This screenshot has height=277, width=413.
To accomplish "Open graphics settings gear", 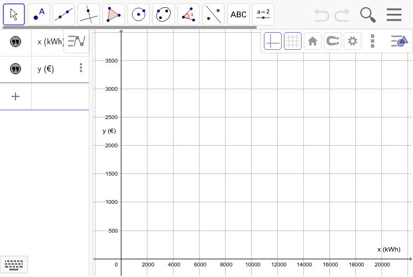I will 353,41.
